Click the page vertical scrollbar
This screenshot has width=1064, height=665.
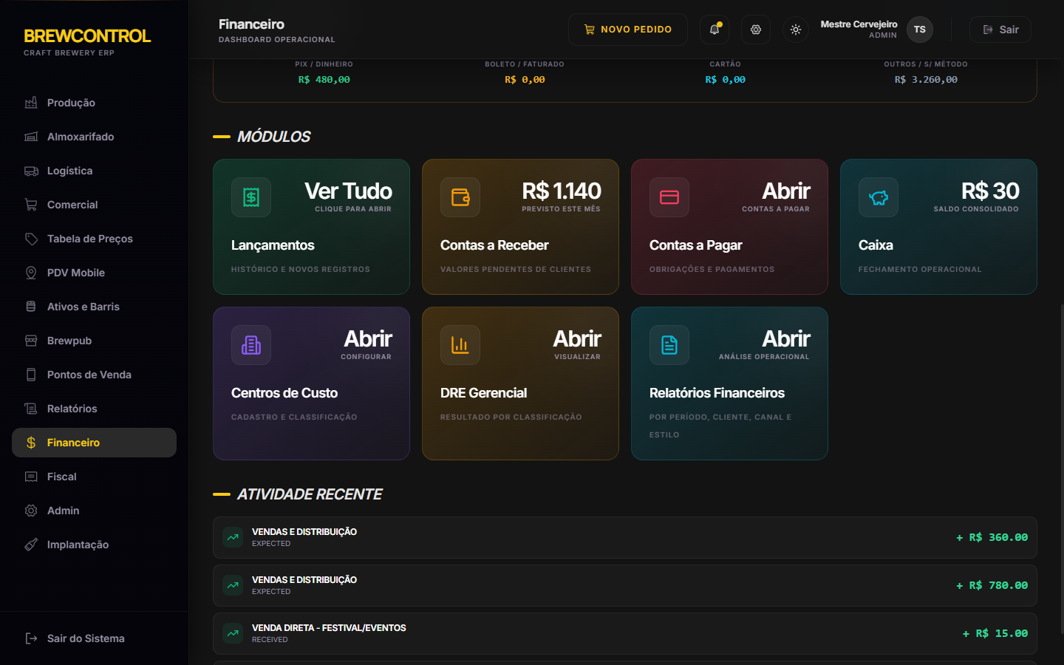pos(1062,469)
